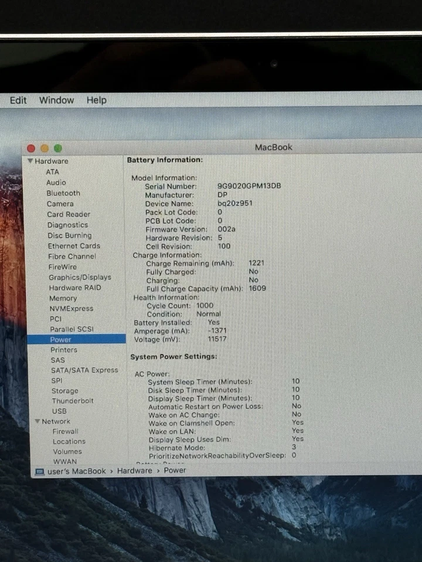The image size is (422, 562).
Task: Select Hardware RAID in the sidebar
Action: tap(75, 287)
